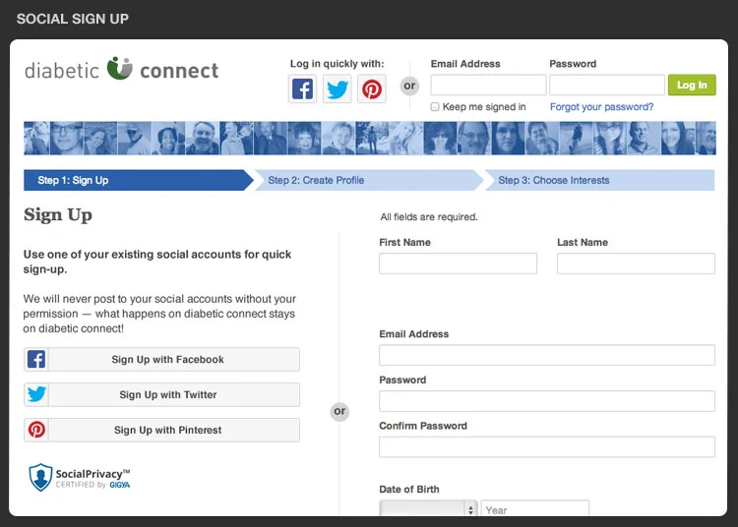Open the Forgot your password link
The width and height of the screenshot is (738, 527).
(601, 107)
